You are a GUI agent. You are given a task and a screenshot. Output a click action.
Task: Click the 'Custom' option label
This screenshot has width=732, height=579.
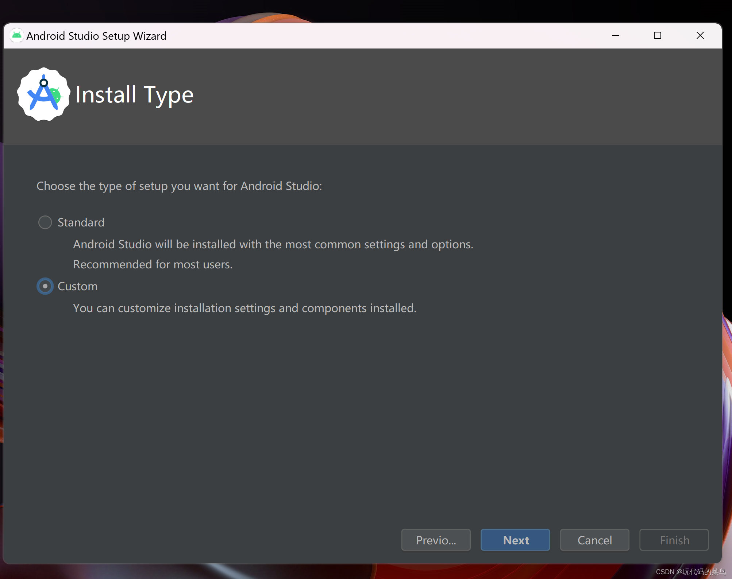(77, 286)
